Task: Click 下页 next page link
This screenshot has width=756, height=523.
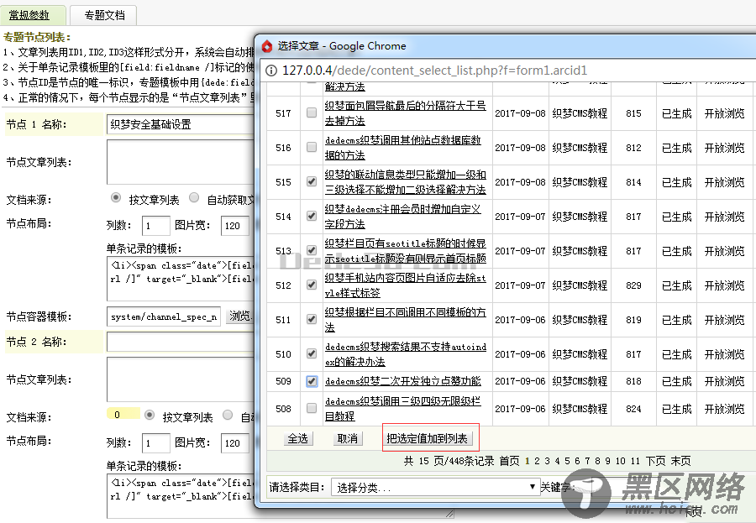Action: tap(656, 461)
